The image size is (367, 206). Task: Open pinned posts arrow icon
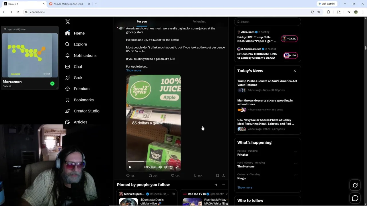(216, 185)
